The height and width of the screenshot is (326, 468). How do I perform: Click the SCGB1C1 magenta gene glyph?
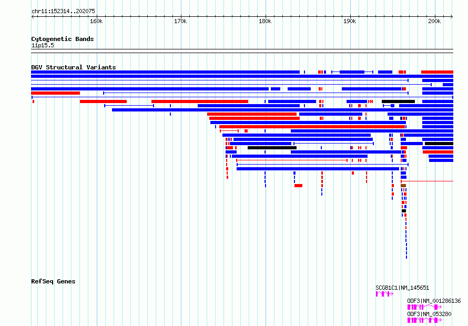coord(384,294)
